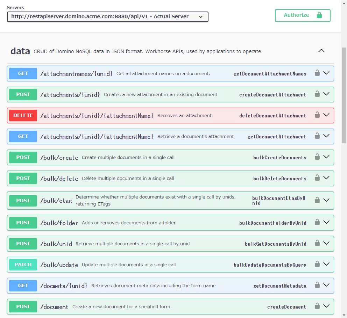Open the Servers dropdown
347x318 pixels.
click(x=107, y=16)
